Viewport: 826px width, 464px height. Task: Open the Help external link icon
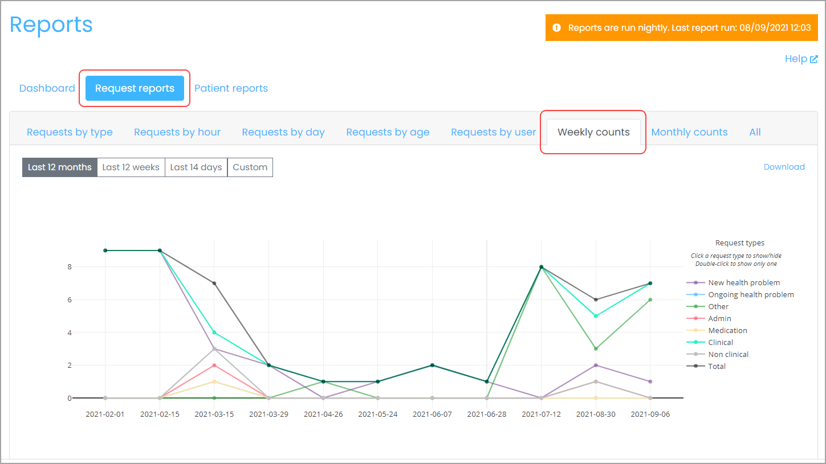coord(814,59)
